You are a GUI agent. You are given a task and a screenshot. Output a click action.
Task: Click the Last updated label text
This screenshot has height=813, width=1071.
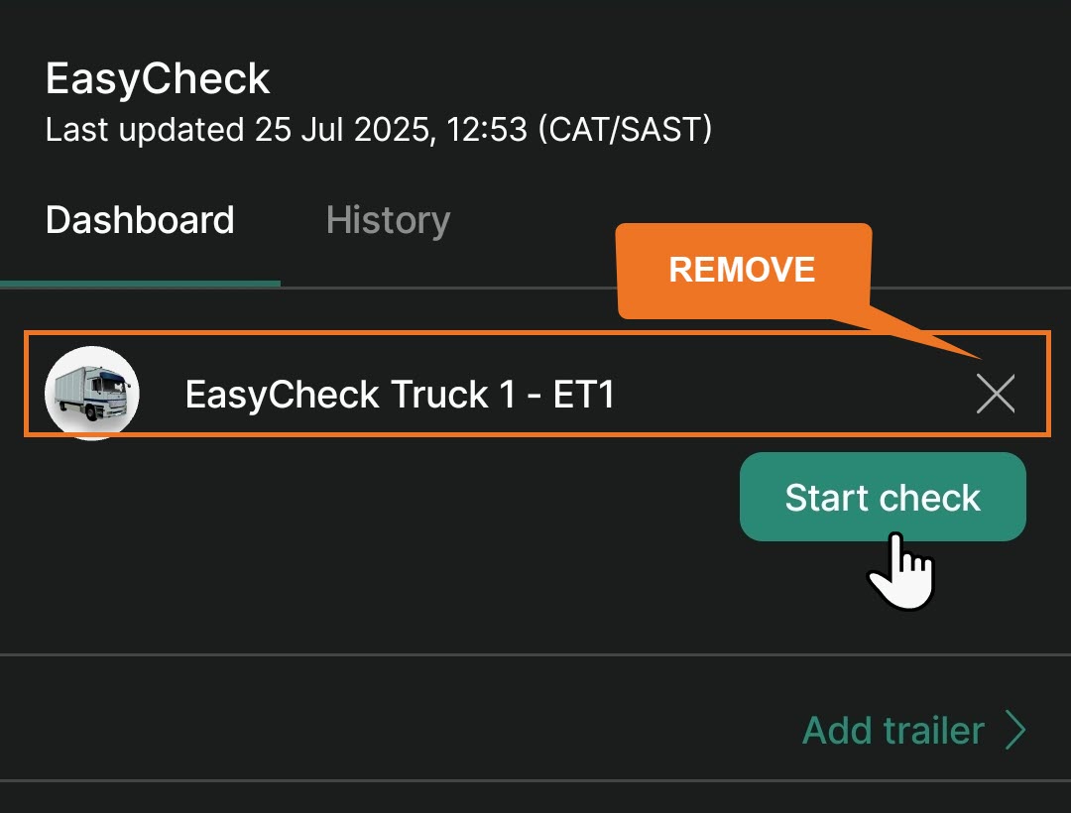(144, 130)
